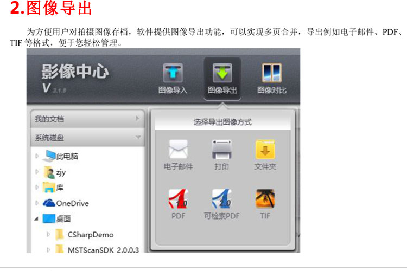Screen dimensions: 407x271
Task: Export to 文件夹 (Folder) icon
Action: pos(265,150)
